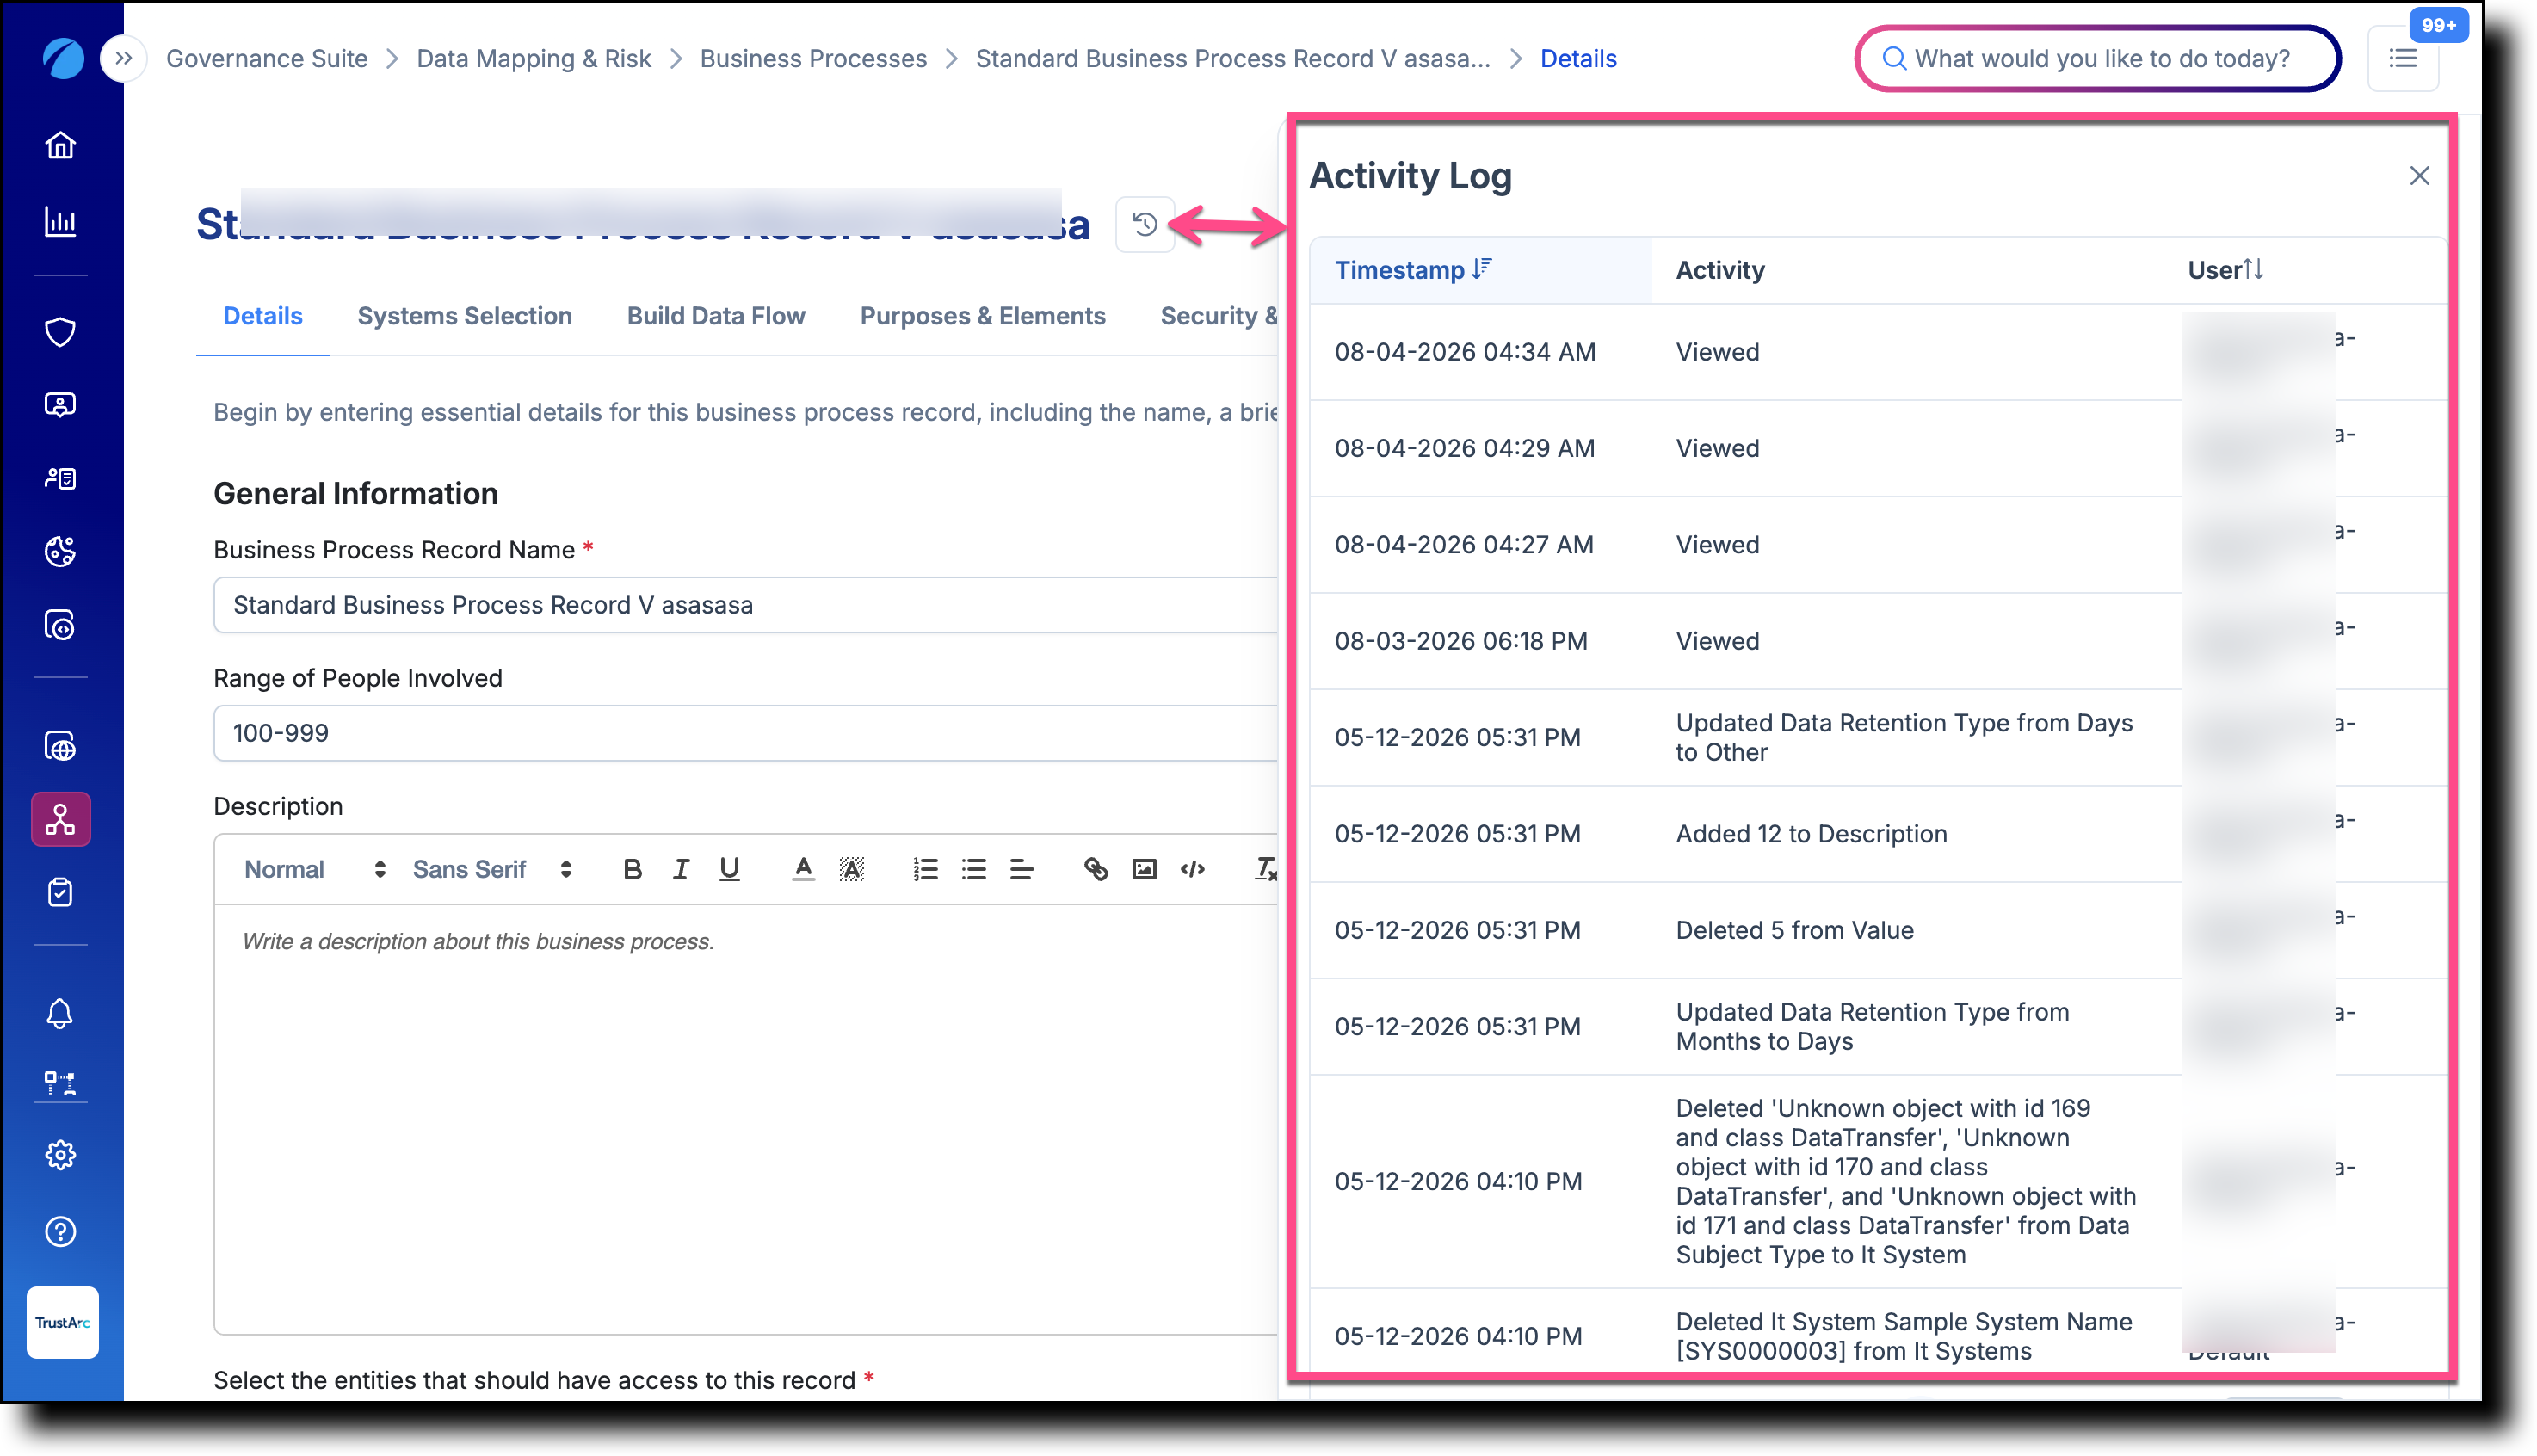Toggle bold formatting in description editor
Image resolution: width=2537 pixels, height=1456 pixels.
coord(632,869)
